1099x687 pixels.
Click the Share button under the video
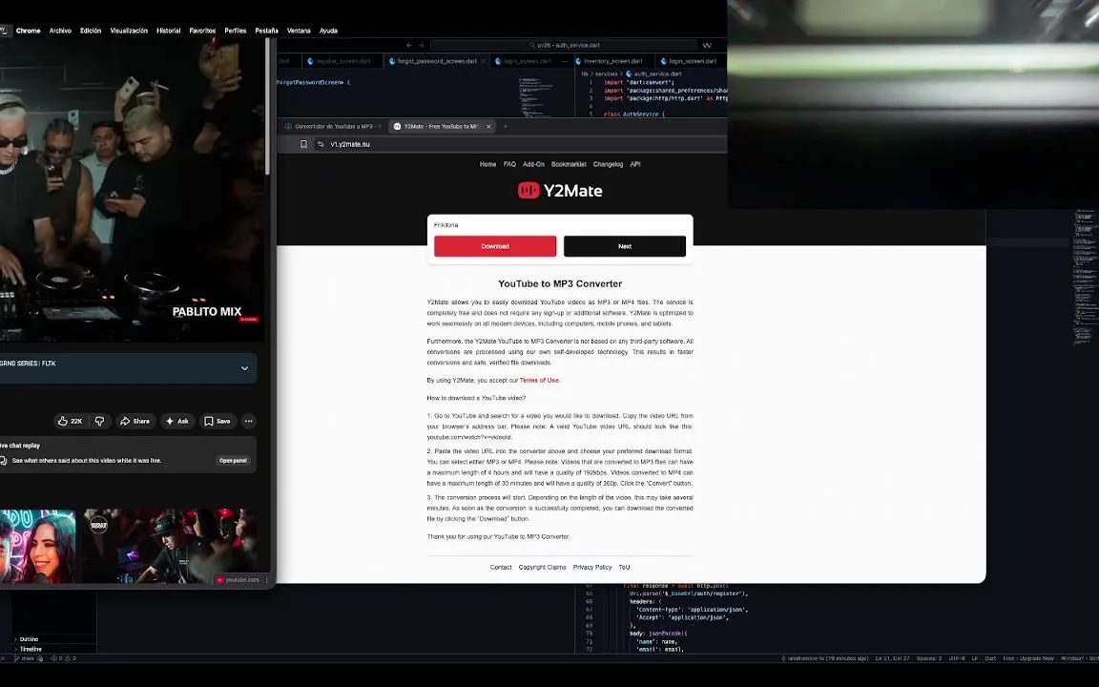coord(135,422)
